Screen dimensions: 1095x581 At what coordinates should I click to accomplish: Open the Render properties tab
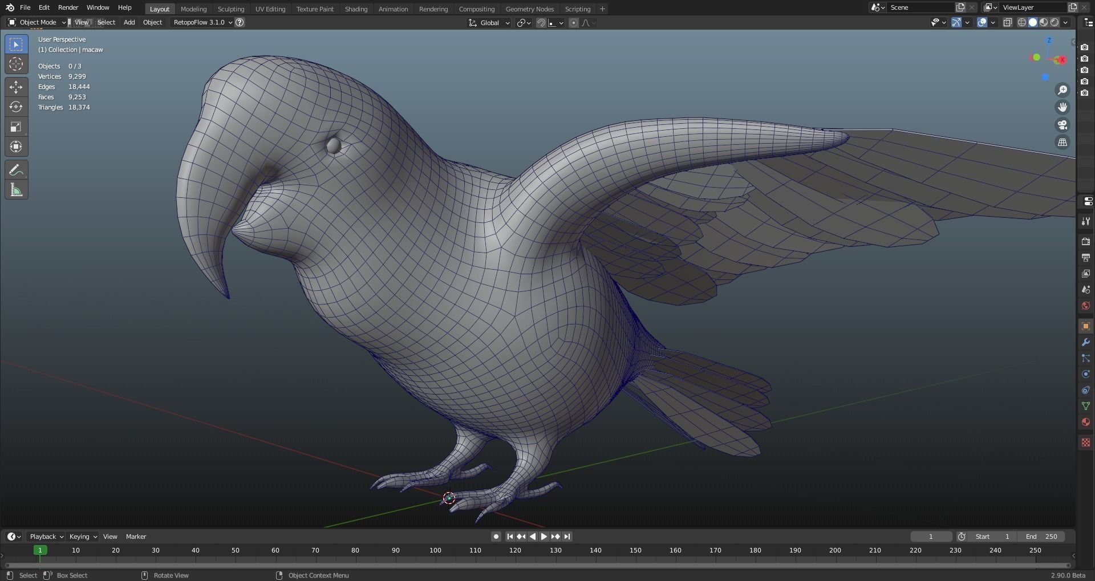[x=1086, y=242]
